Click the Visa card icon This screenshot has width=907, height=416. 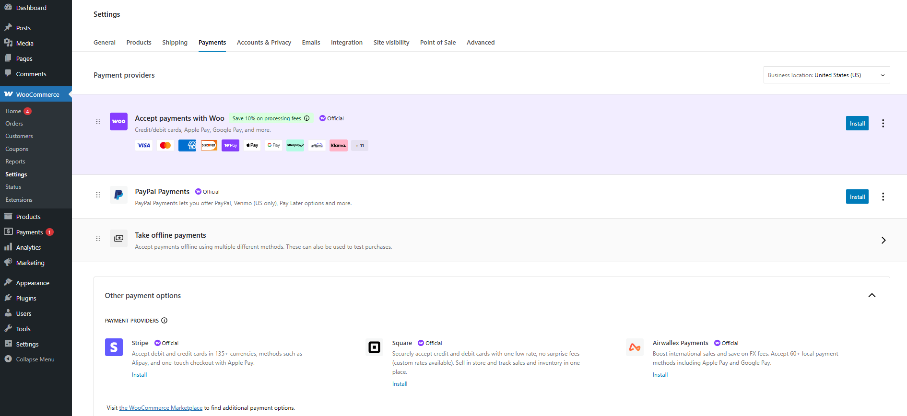(x=144, y=145)
